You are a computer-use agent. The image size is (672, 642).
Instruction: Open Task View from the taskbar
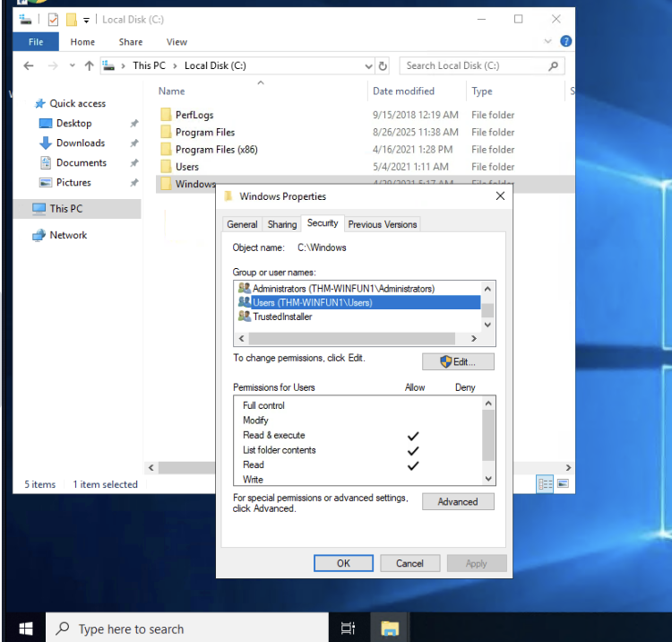point(348,629)
